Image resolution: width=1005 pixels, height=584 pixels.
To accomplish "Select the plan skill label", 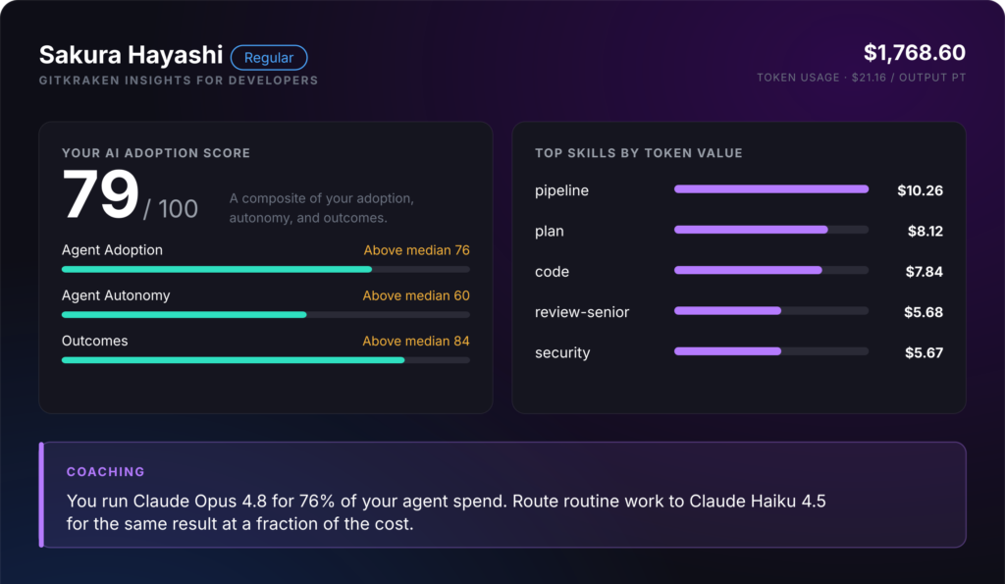I will (550, 231).
